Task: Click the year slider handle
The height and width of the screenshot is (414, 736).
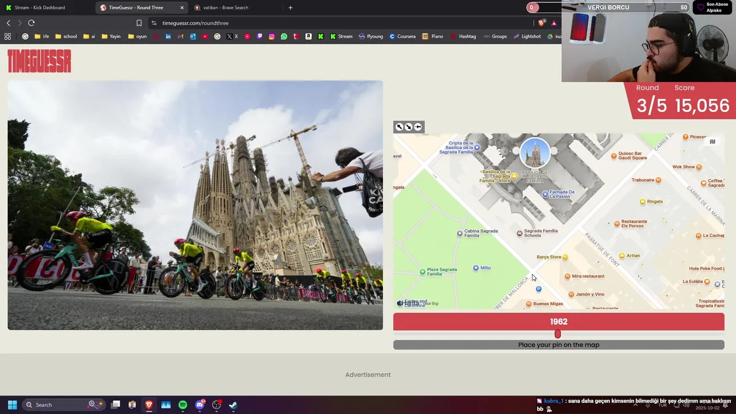Action: 557,334
